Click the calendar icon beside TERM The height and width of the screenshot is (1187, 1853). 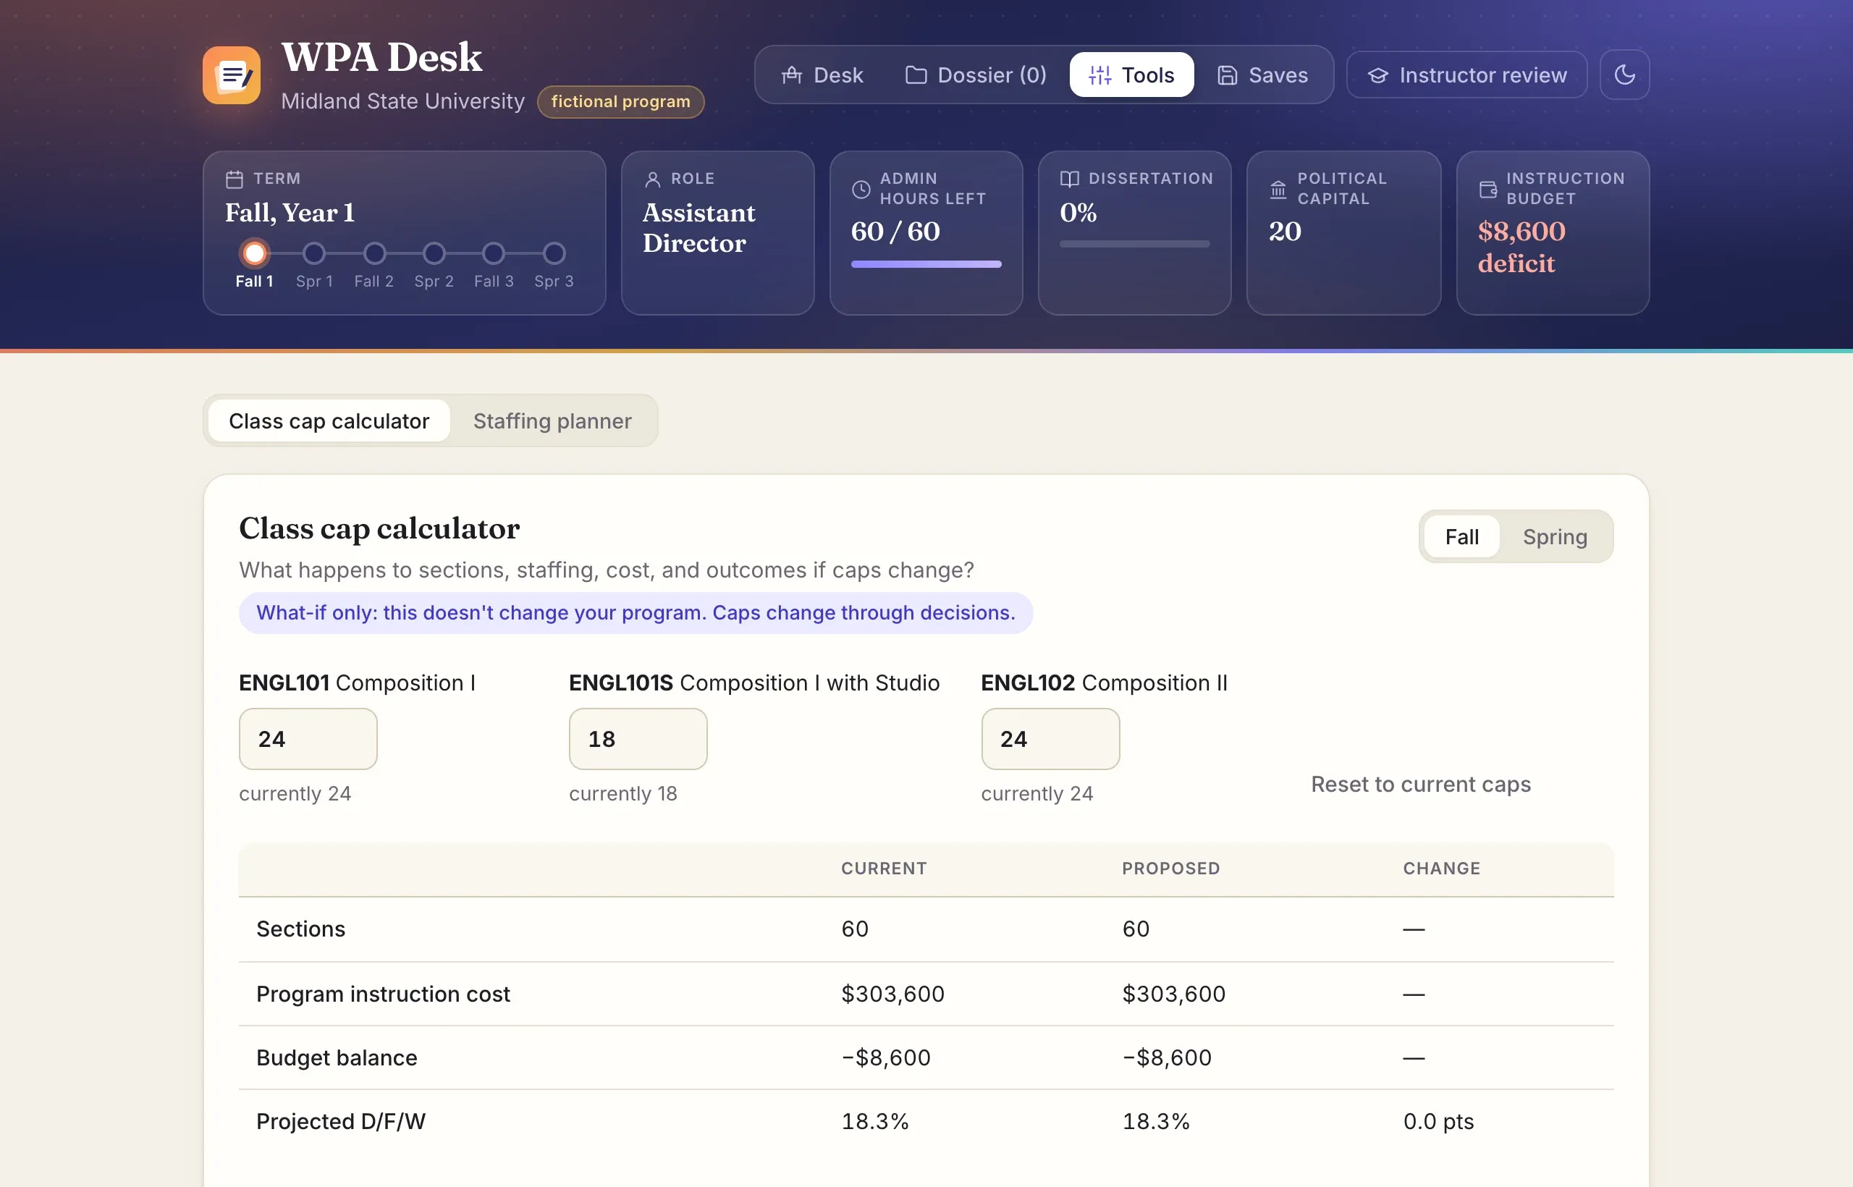point(235,179)
